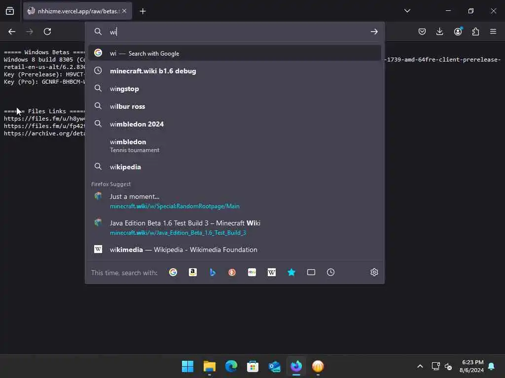Search this time with Amazon icon
This screenshot has height=378, width=505.
pyautogui.click(x=193, y=272)
